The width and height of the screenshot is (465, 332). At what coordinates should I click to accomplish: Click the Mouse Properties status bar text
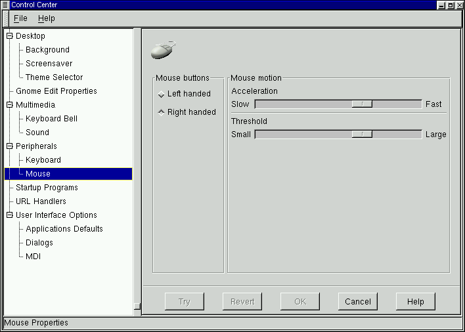point(36,323)
